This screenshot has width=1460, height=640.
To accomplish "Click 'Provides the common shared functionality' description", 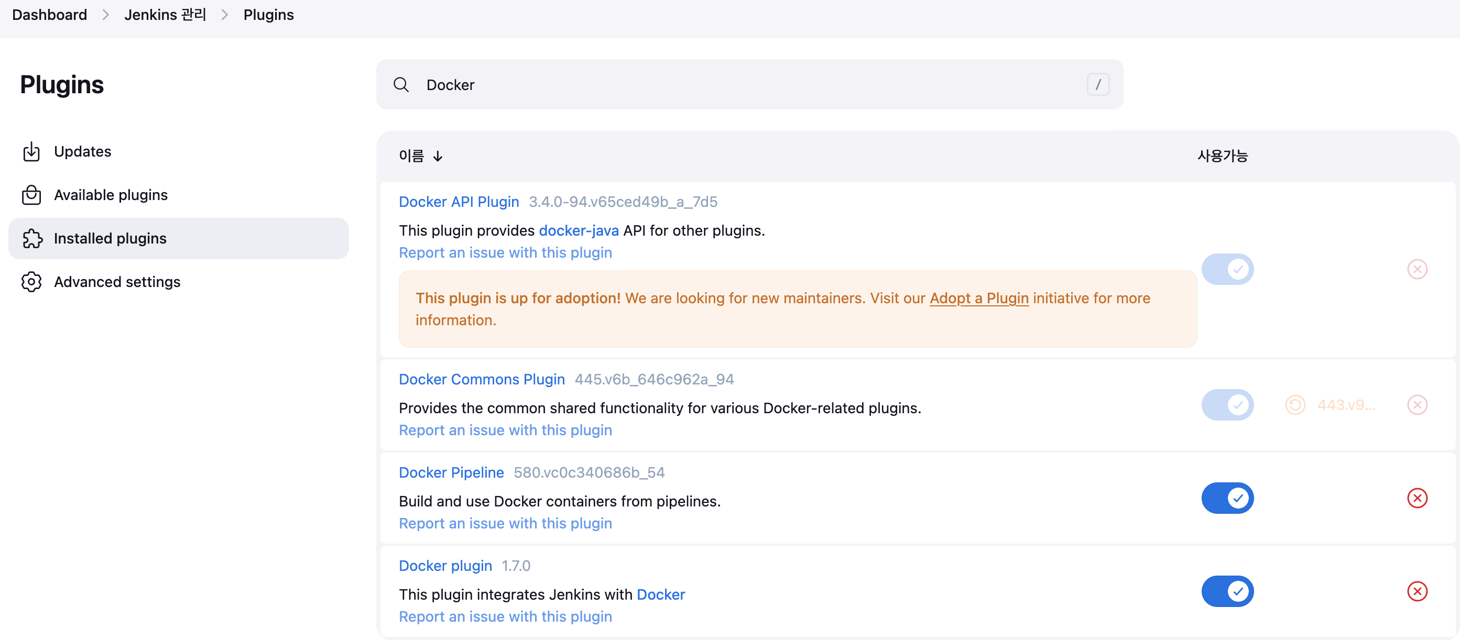I will pos(660,409).
